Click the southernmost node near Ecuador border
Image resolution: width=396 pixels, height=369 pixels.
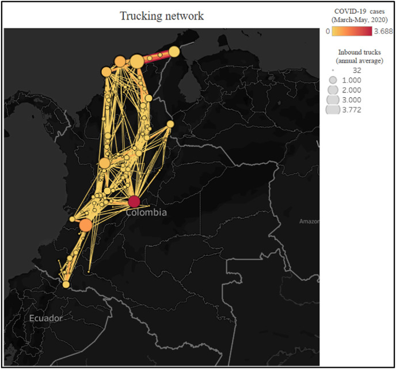(x=66, y=285)
